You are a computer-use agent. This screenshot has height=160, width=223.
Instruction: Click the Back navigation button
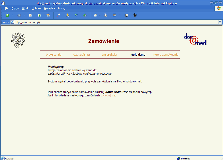click(7, 15)
